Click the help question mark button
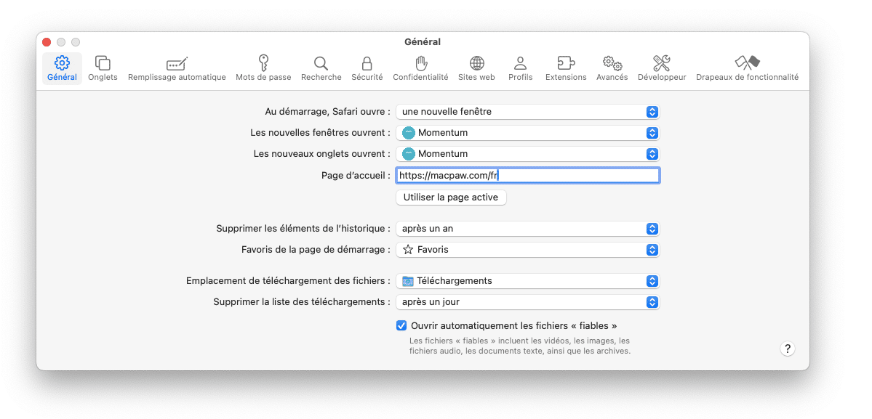872x419 pixels. click(788, 349)
